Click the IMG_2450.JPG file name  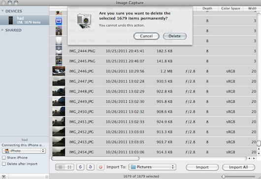pyautogui.click(x=81, y=112)
